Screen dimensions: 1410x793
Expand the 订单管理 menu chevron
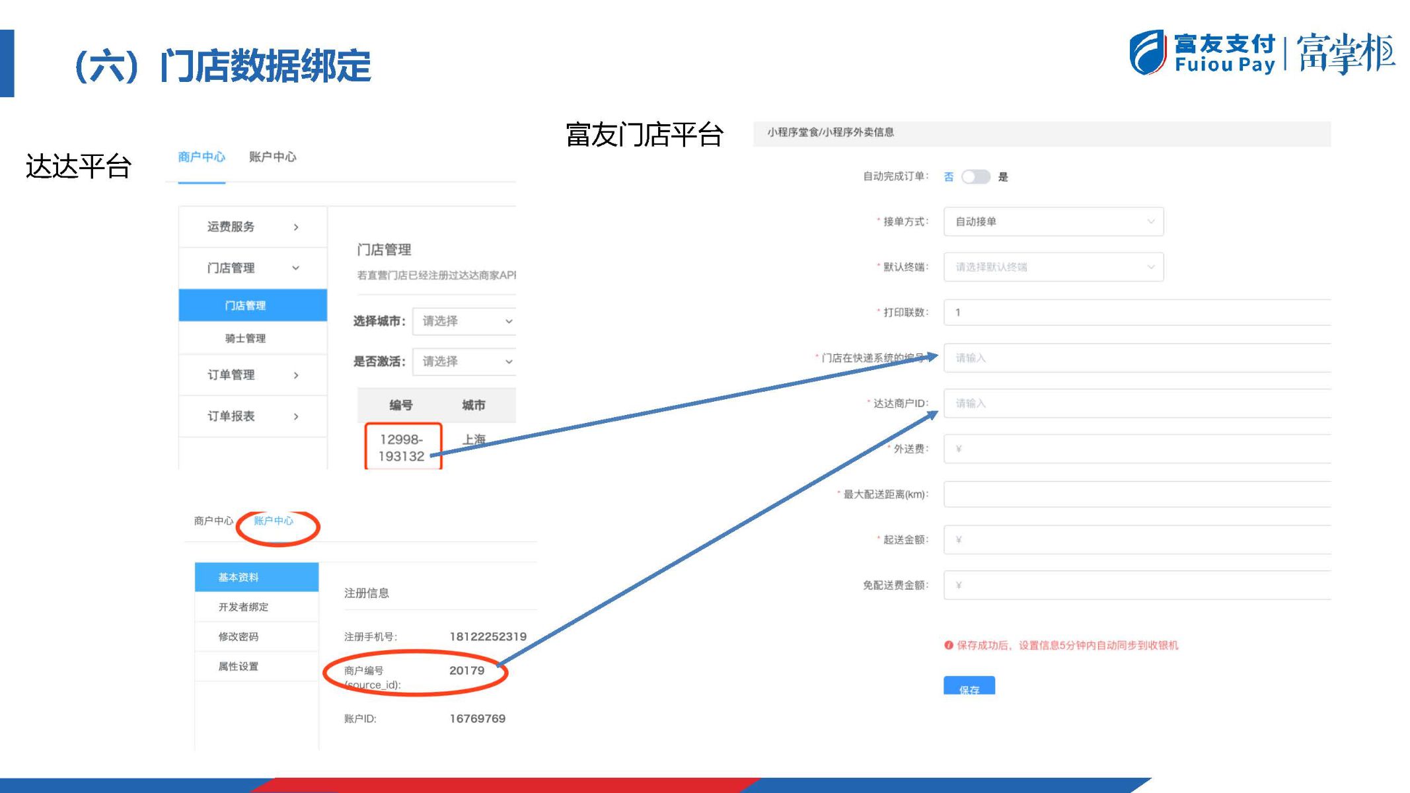(296, 375)
